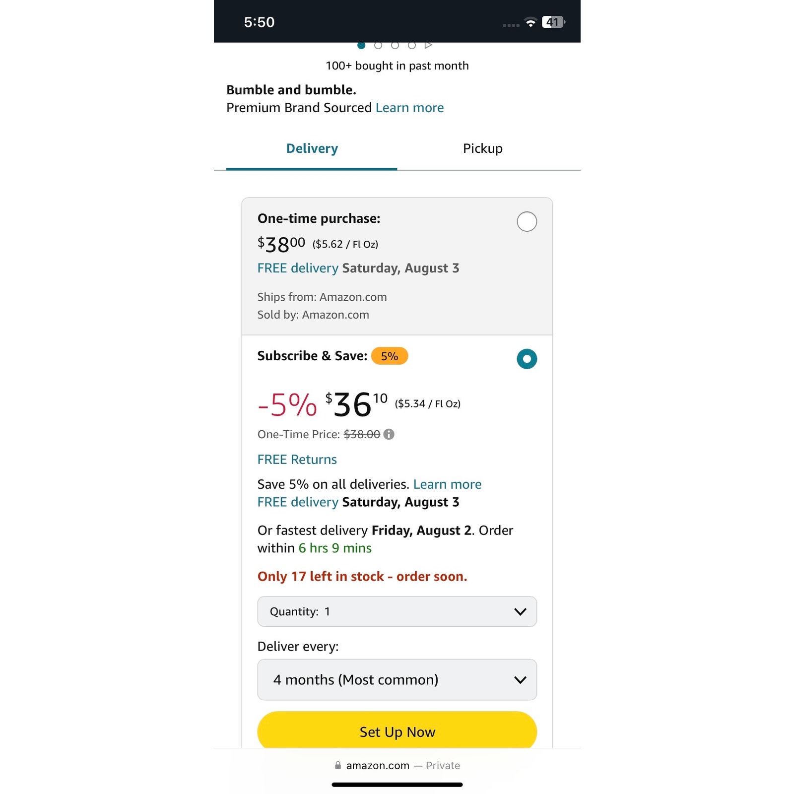The width and height of the screenshot is (794, 794).
Task: Open Learn more about Premium Brand Sourced
Action: tap(409, 108)
